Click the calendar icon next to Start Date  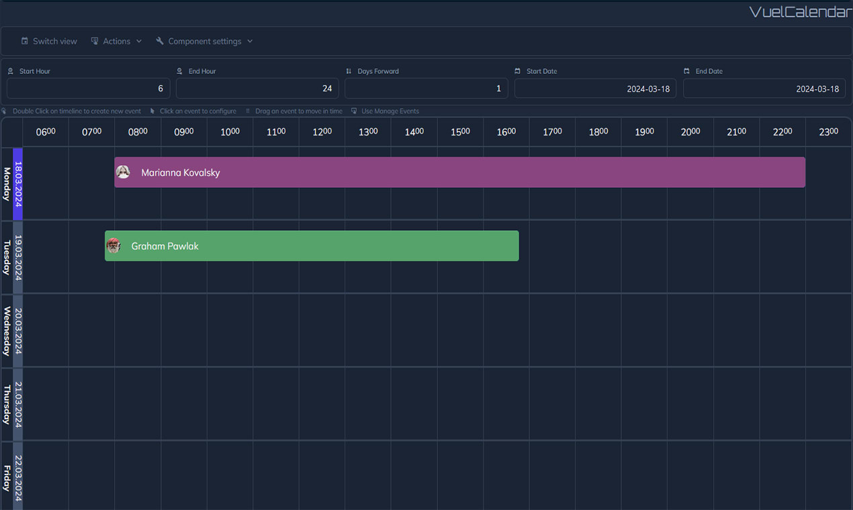[518, 70]
